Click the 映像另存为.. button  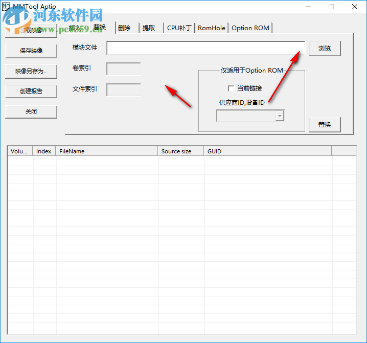(31, 71)
